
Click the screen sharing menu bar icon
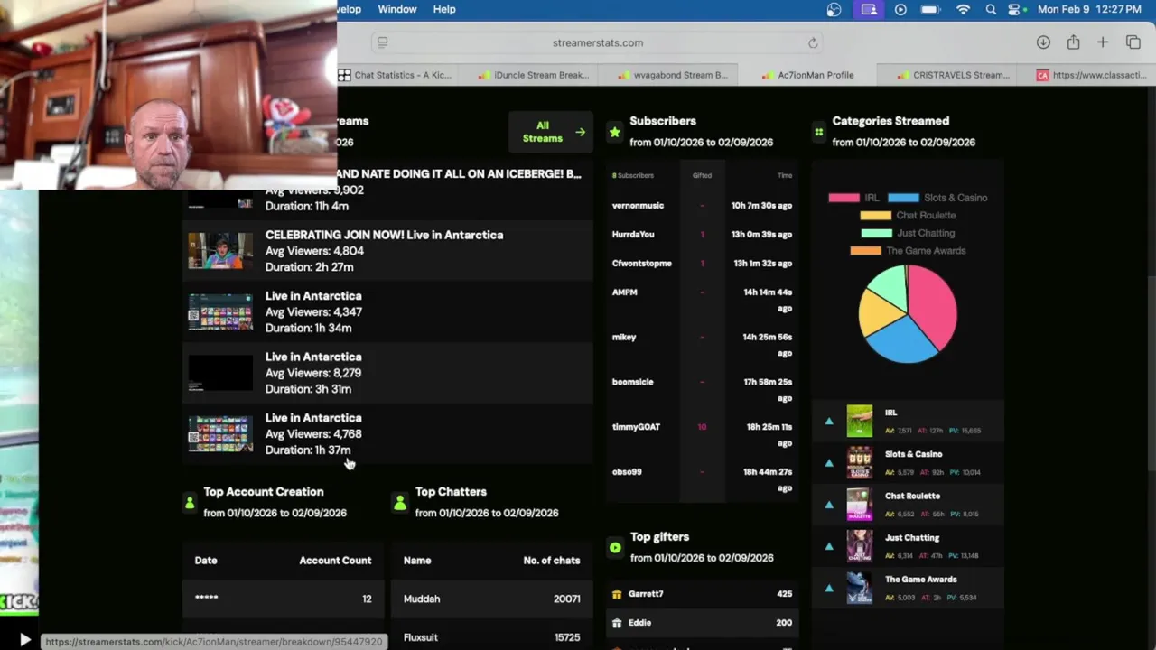tap(868, 9)
